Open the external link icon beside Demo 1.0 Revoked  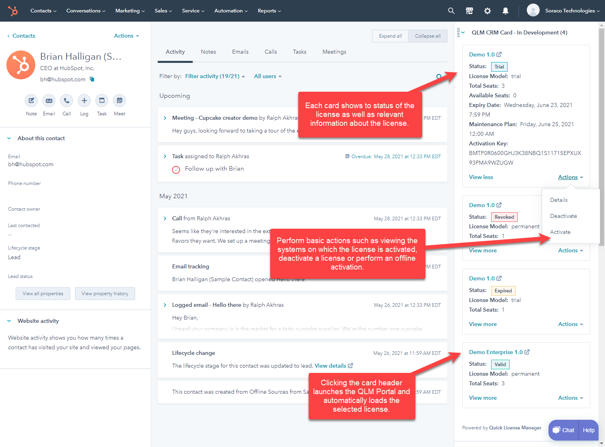click(x=499, y=205)
